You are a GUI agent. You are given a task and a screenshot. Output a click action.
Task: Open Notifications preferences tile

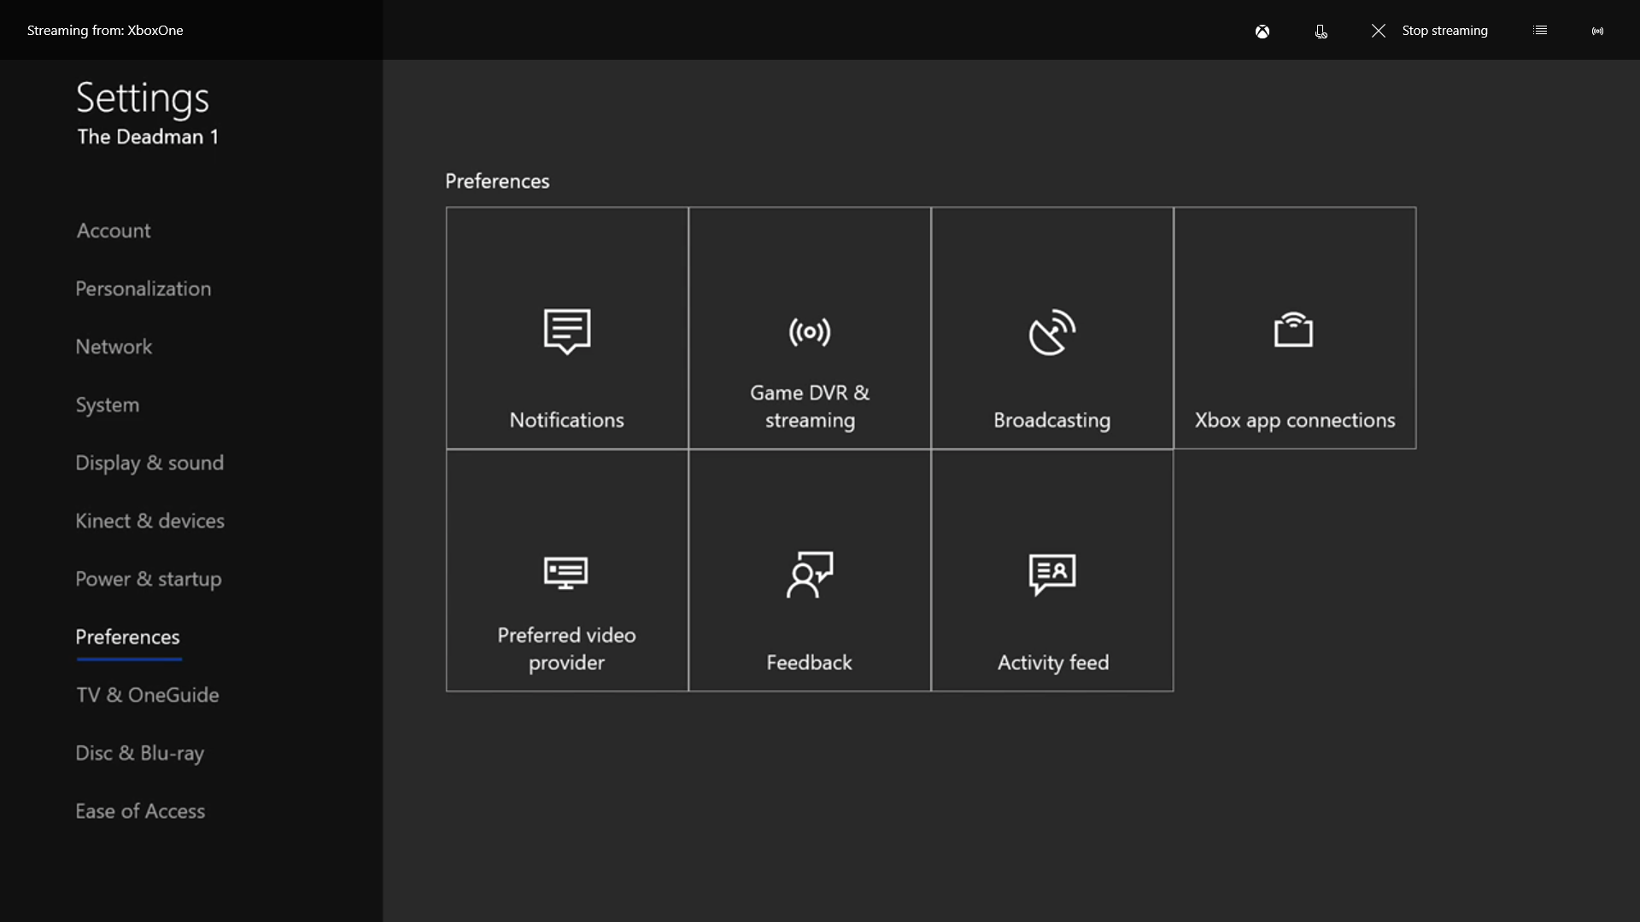[x=567, y=328]
